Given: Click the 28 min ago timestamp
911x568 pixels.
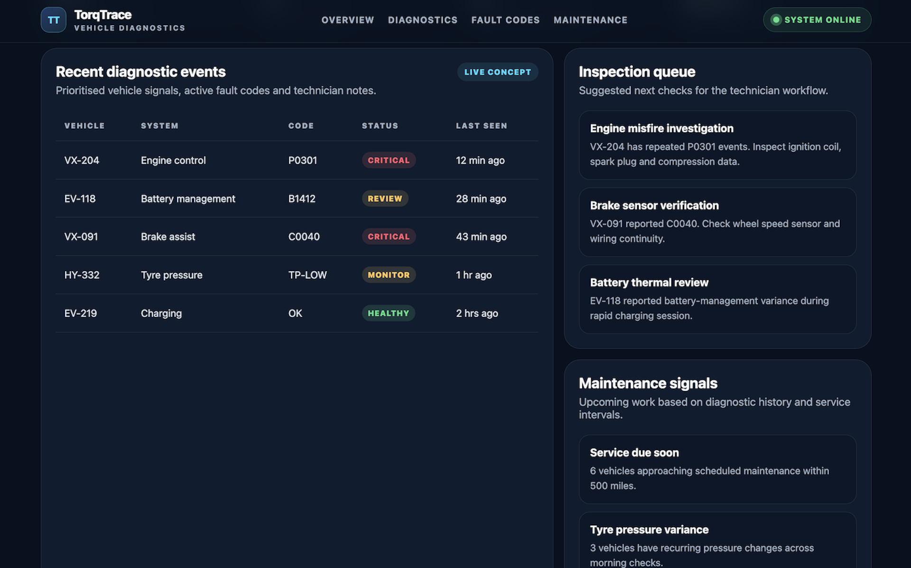Looking at the screenshot, I should (x=481, y=199).
